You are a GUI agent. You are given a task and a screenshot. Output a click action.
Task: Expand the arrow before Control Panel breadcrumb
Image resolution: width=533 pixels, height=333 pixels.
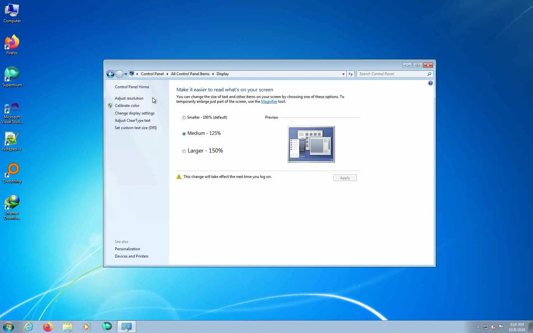(137, 74)
